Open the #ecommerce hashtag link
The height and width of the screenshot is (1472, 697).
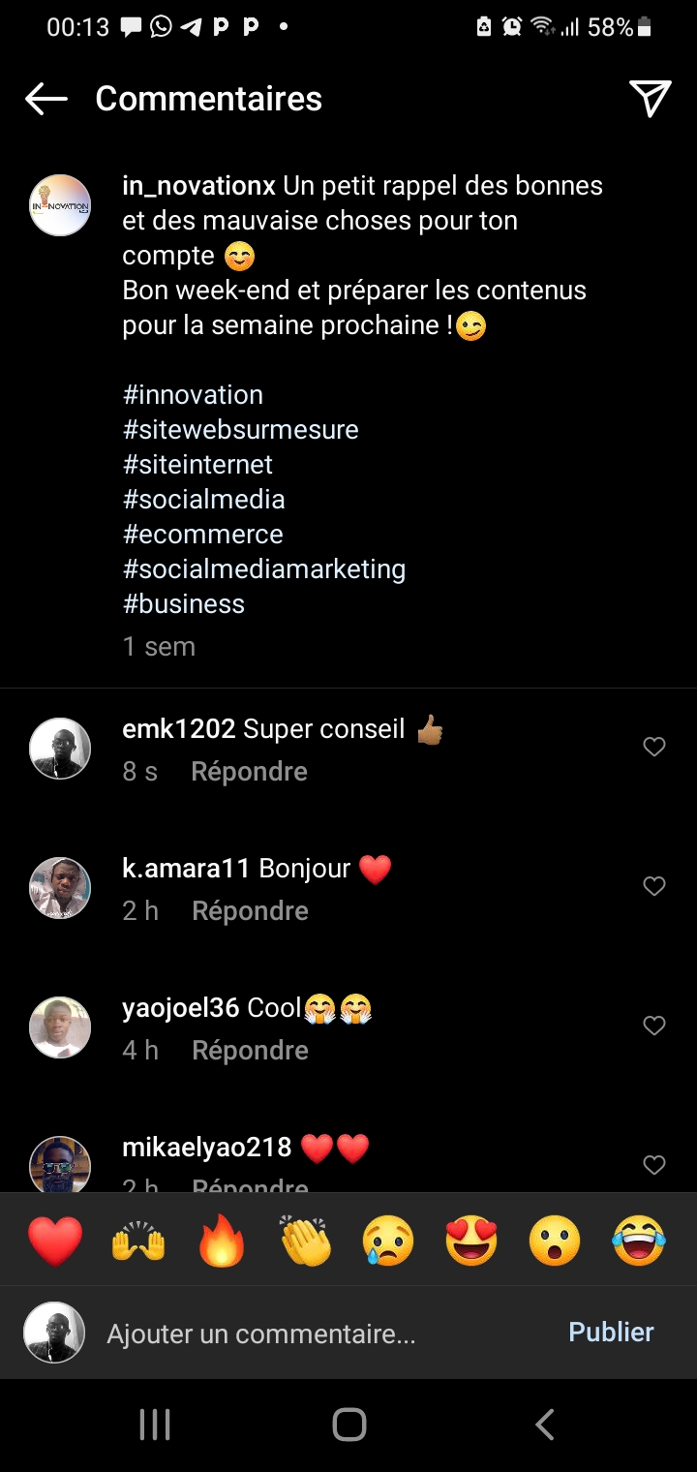click(202, 535)
